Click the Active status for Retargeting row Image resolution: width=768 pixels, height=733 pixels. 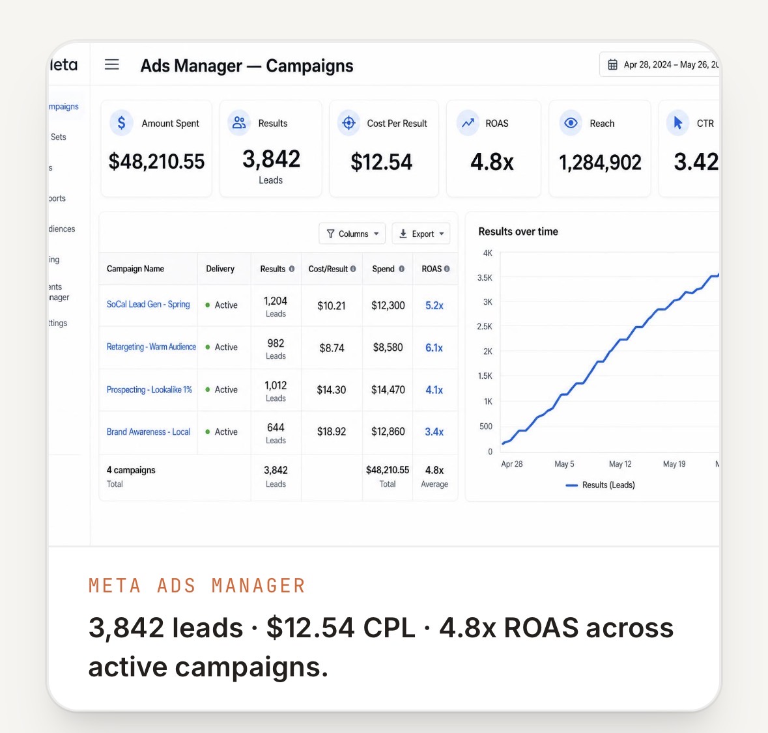tap(221, 347)
